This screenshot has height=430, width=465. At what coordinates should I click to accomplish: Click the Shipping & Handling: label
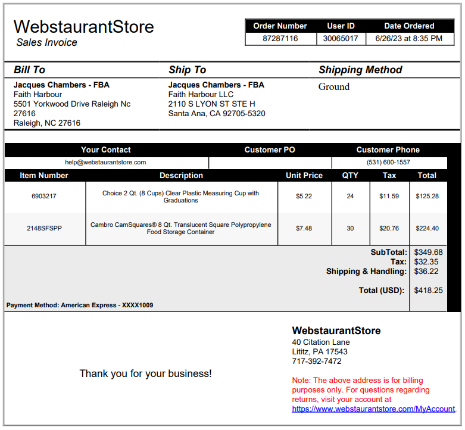point(367,272)
